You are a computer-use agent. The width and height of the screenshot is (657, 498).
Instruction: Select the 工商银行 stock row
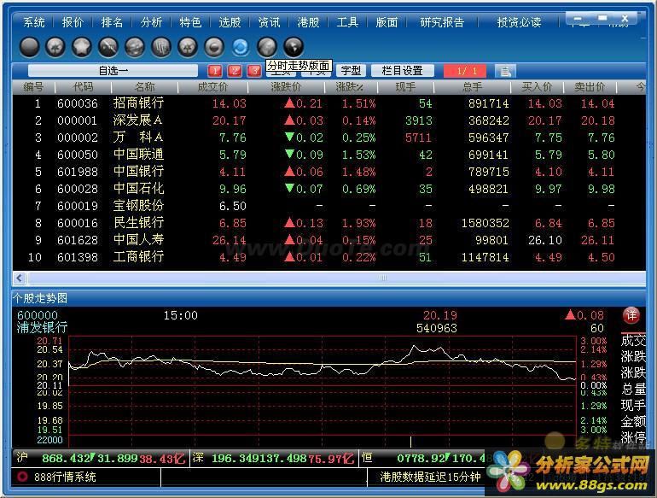[328, 257]
